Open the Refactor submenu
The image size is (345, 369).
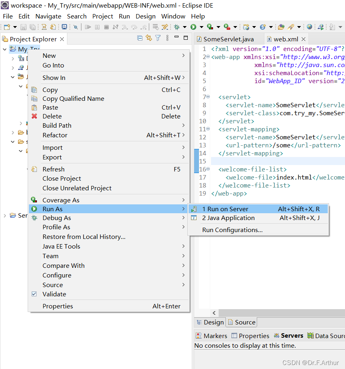109,135
